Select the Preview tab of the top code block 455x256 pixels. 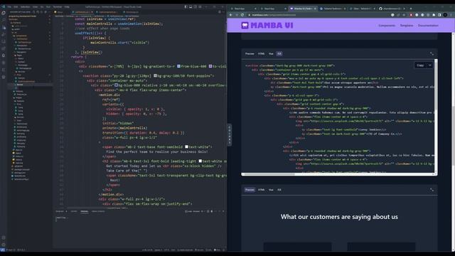(x=250, y=54)
